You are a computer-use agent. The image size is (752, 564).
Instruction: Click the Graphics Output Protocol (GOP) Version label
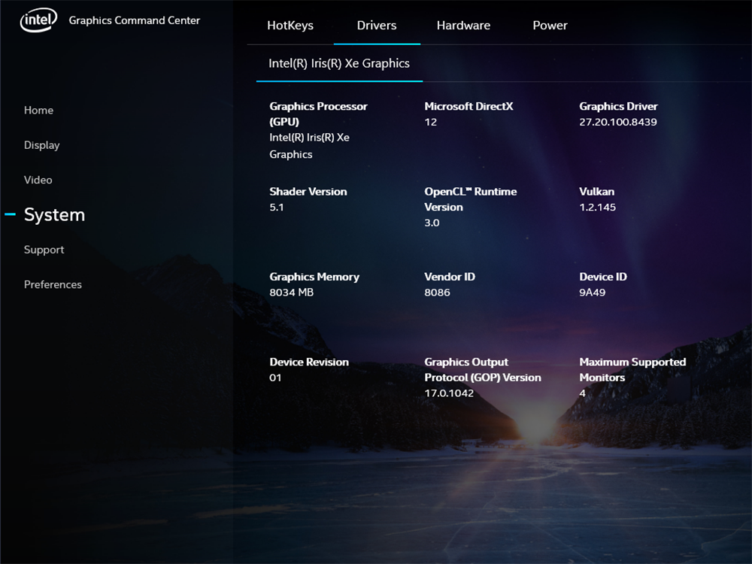[483, 370]
